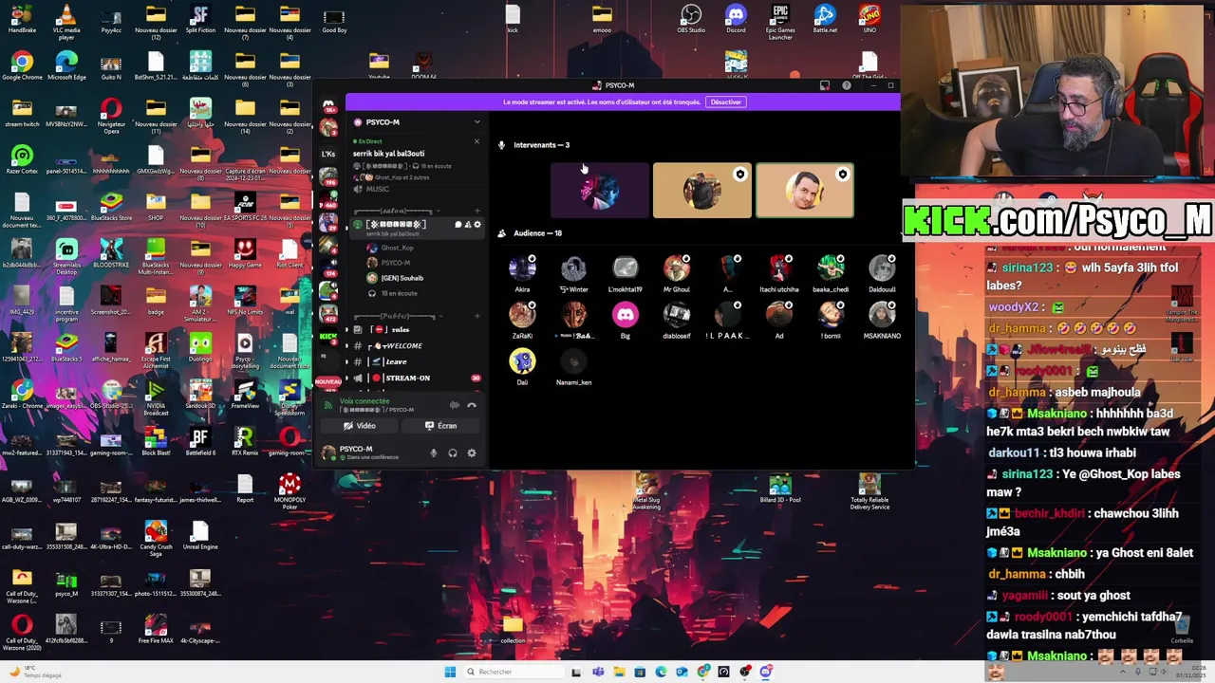Share screen with Écran button

click(x=440, y=426)
